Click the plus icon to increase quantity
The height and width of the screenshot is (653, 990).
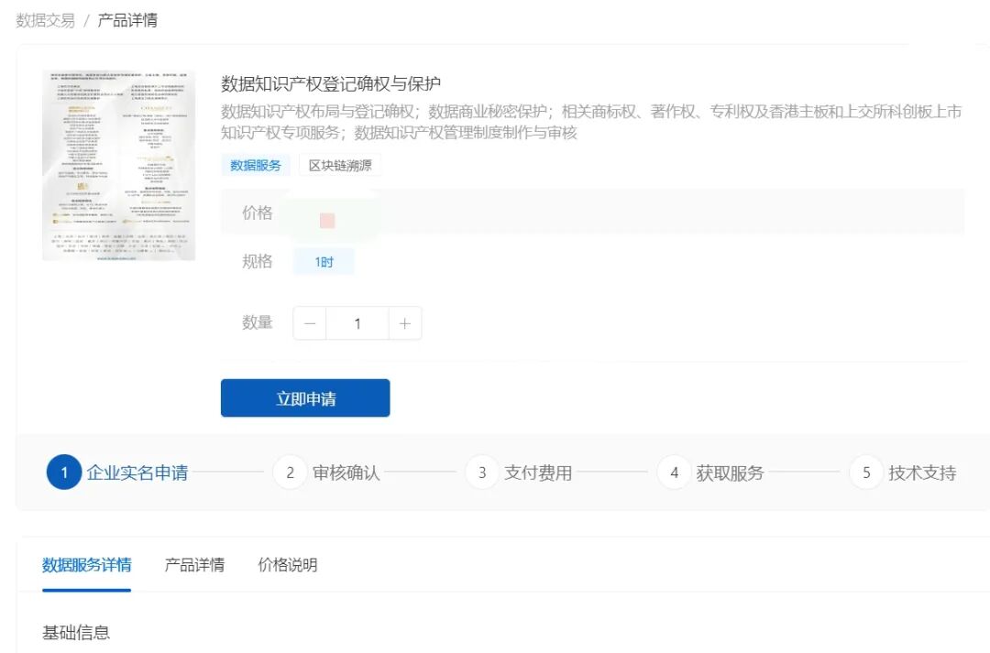pos(405,322)
